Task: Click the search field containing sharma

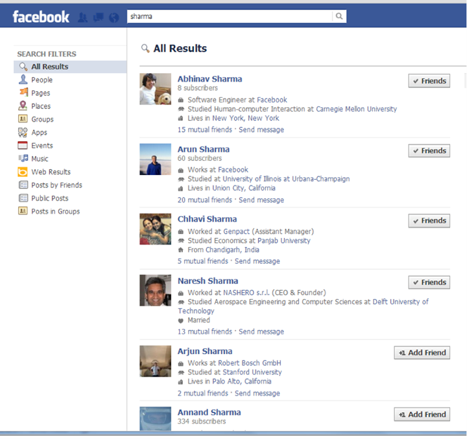Action: 230,16
